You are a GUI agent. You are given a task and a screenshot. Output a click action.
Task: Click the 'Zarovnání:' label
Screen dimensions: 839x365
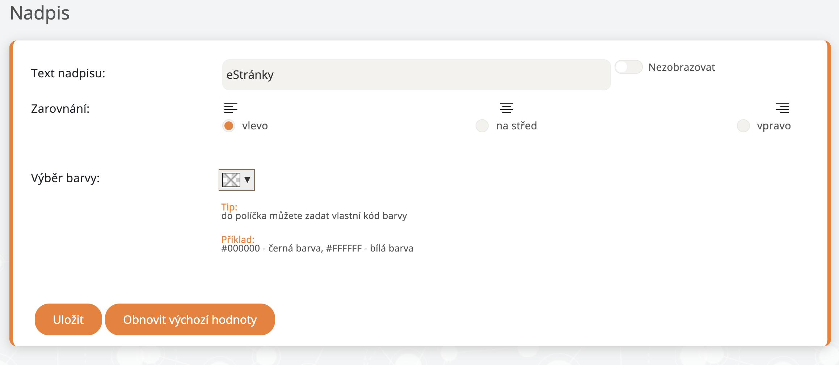click(x=60, y=108)
